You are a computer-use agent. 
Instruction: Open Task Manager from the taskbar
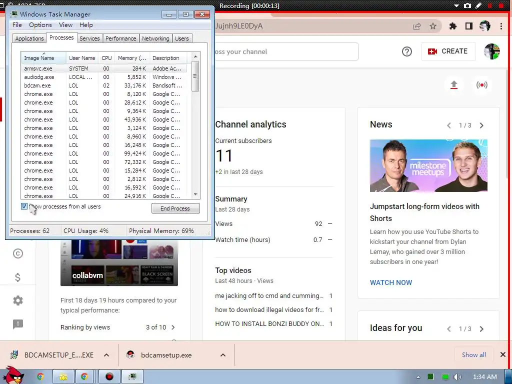pyautogui.click(x=132, y=377)
